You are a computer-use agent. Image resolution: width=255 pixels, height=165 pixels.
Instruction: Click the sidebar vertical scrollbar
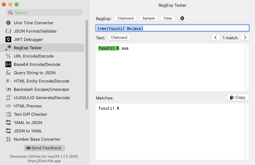point(86,64)
